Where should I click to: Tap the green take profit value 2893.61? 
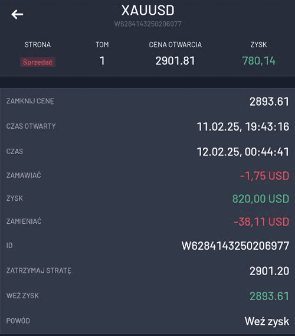(x=269, y=296)
